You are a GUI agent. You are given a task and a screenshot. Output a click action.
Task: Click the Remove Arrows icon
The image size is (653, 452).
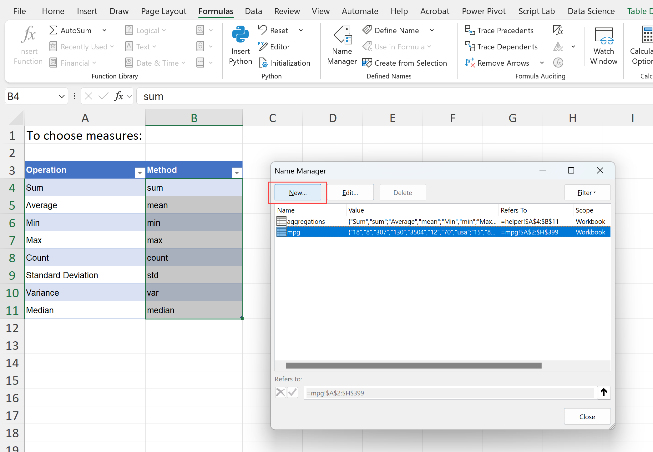470,63
